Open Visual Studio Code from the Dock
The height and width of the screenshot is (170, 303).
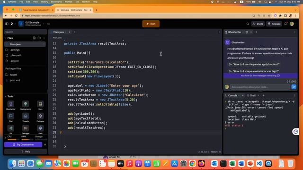pos(259,164)
